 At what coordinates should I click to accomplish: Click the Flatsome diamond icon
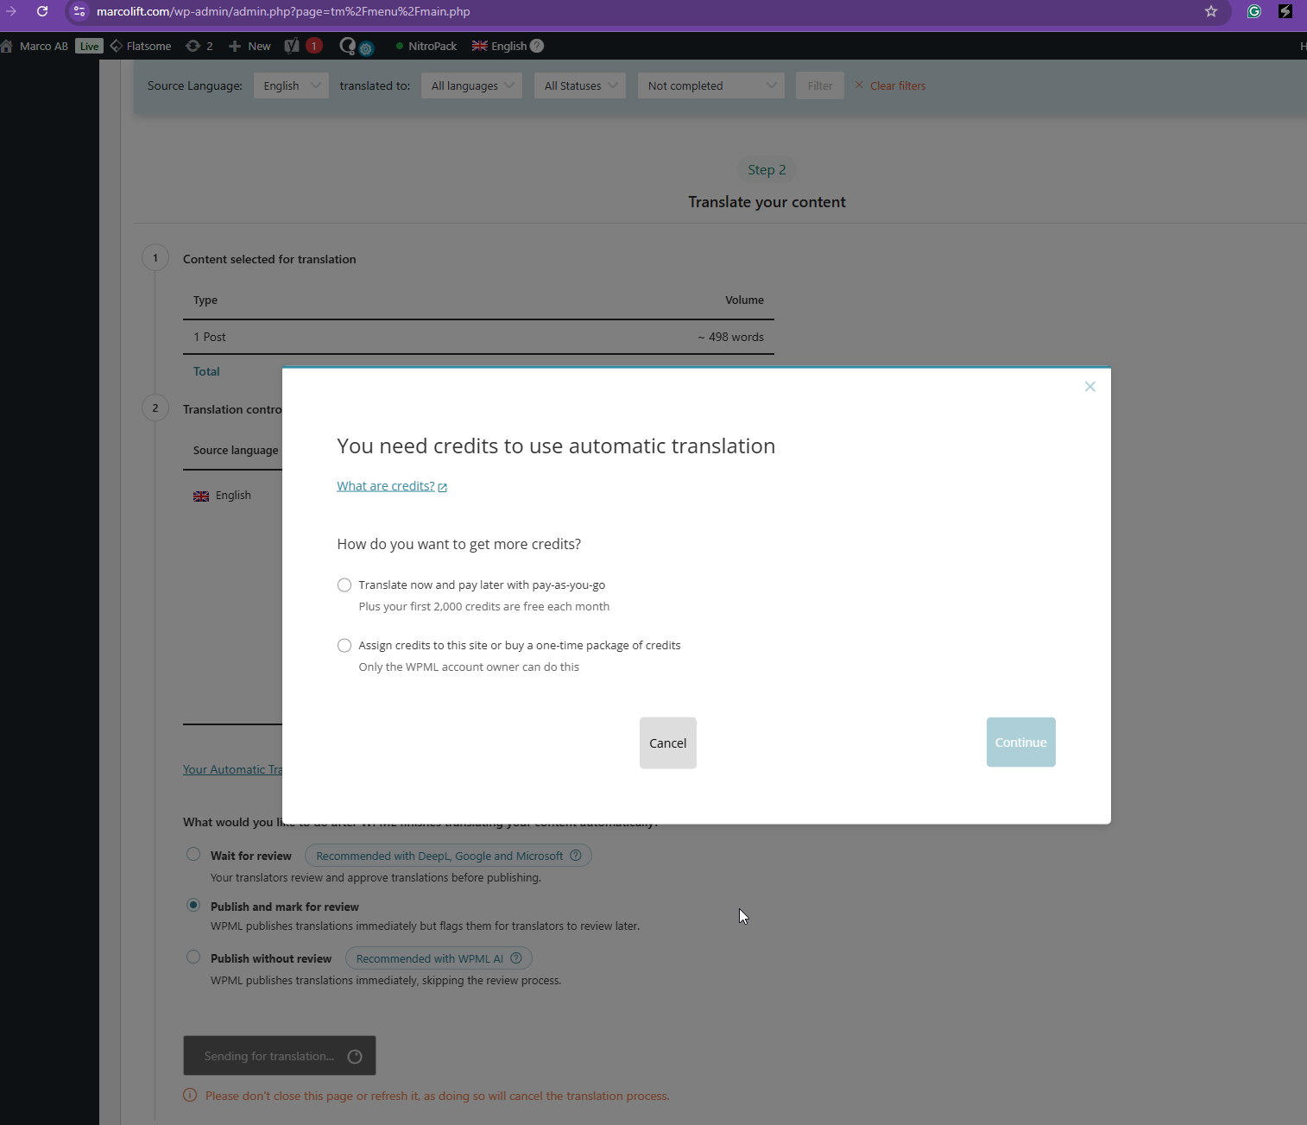pyautogui.click(x=117, y=46)
